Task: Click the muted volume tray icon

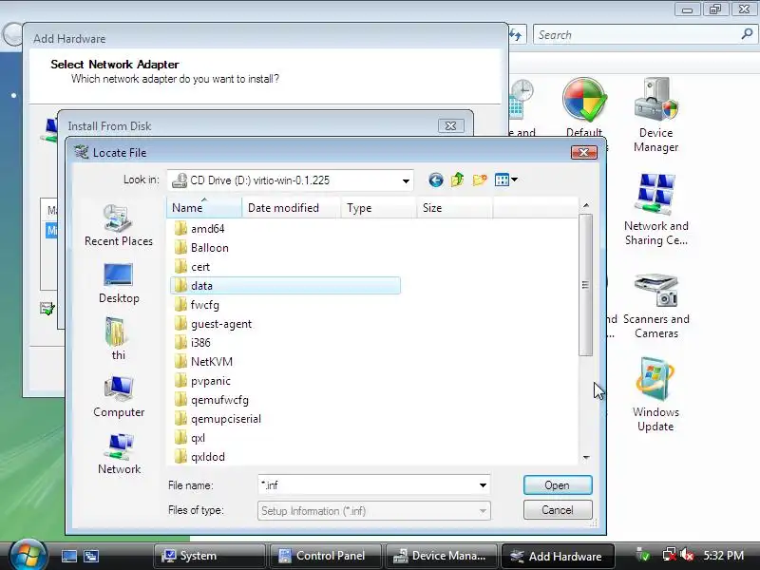Action: (687, 555)
